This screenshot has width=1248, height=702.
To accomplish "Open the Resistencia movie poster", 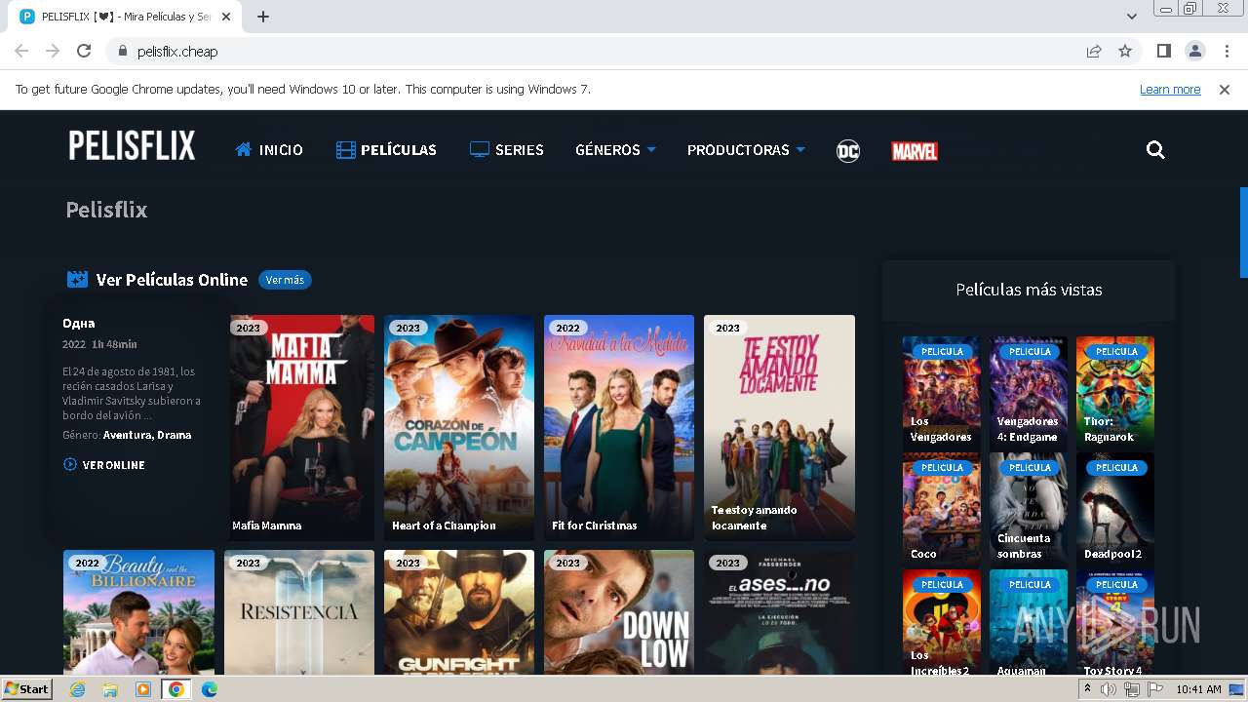I will (x=299, y=612).
